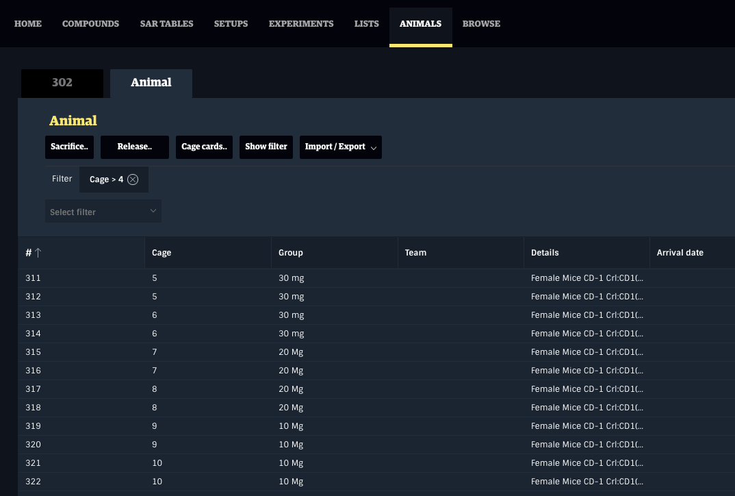Go to the Compounds menu
This screenshot has width=735, height=496.
pos(90,24)
